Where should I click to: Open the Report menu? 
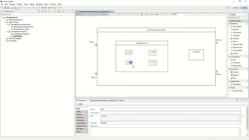tap(32, 4)
